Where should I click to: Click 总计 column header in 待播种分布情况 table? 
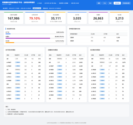pos(80,55)
